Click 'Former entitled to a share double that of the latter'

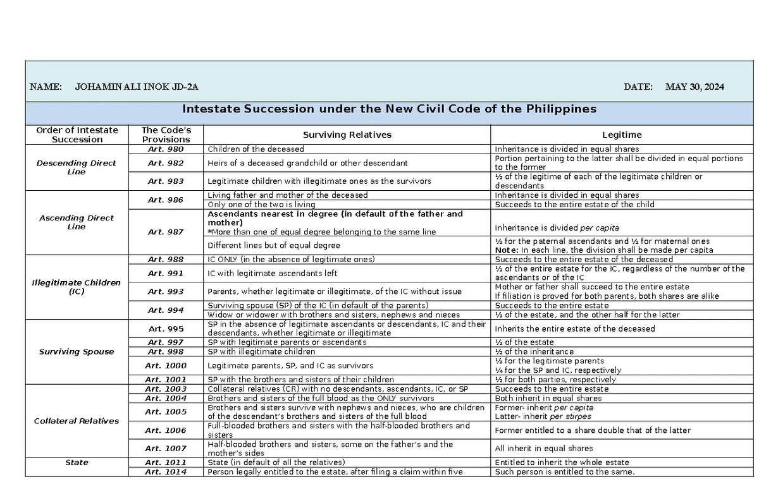point(593,430)
